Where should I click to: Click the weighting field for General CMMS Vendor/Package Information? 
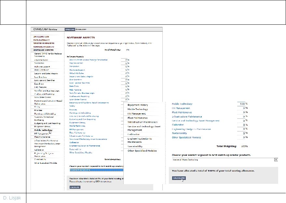click(x=124, y=60)
